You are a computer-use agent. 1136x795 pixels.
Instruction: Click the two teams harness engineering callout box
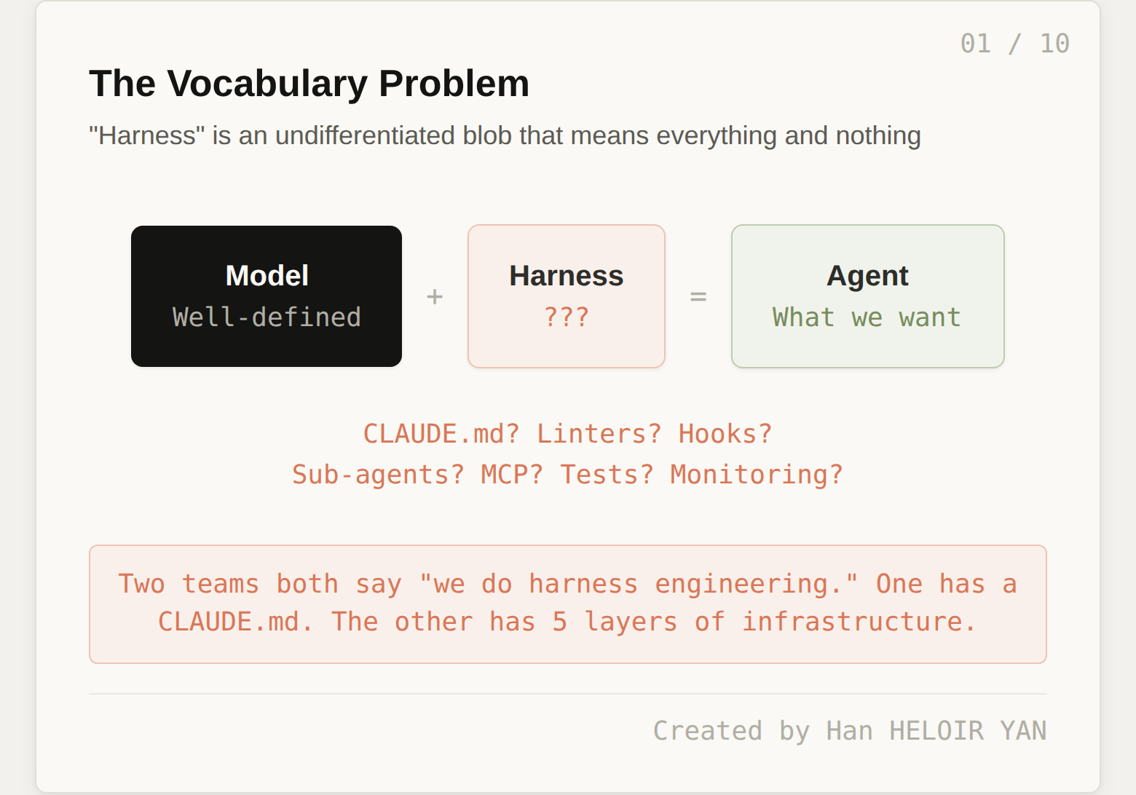click(567, 604)
